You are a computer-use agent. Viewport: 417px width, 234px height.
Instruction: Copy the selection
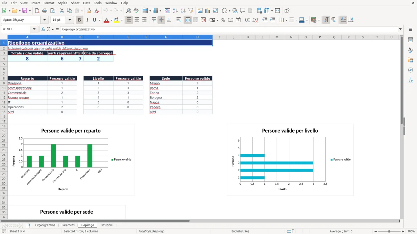[69, 11]
